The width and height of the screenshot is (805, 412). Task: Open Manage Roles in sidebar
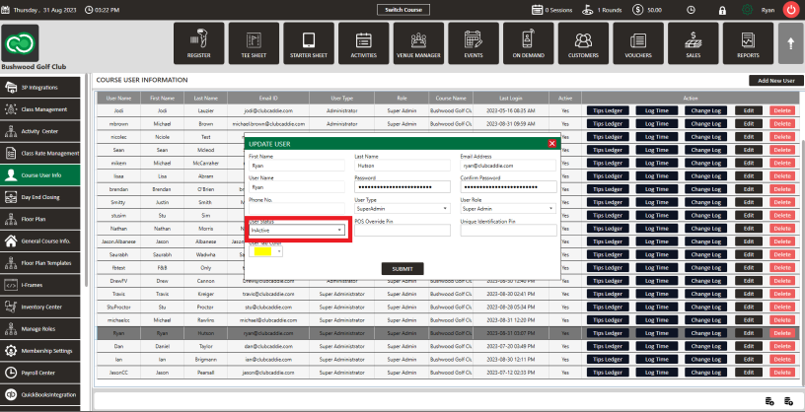click(x=40, y=329)
